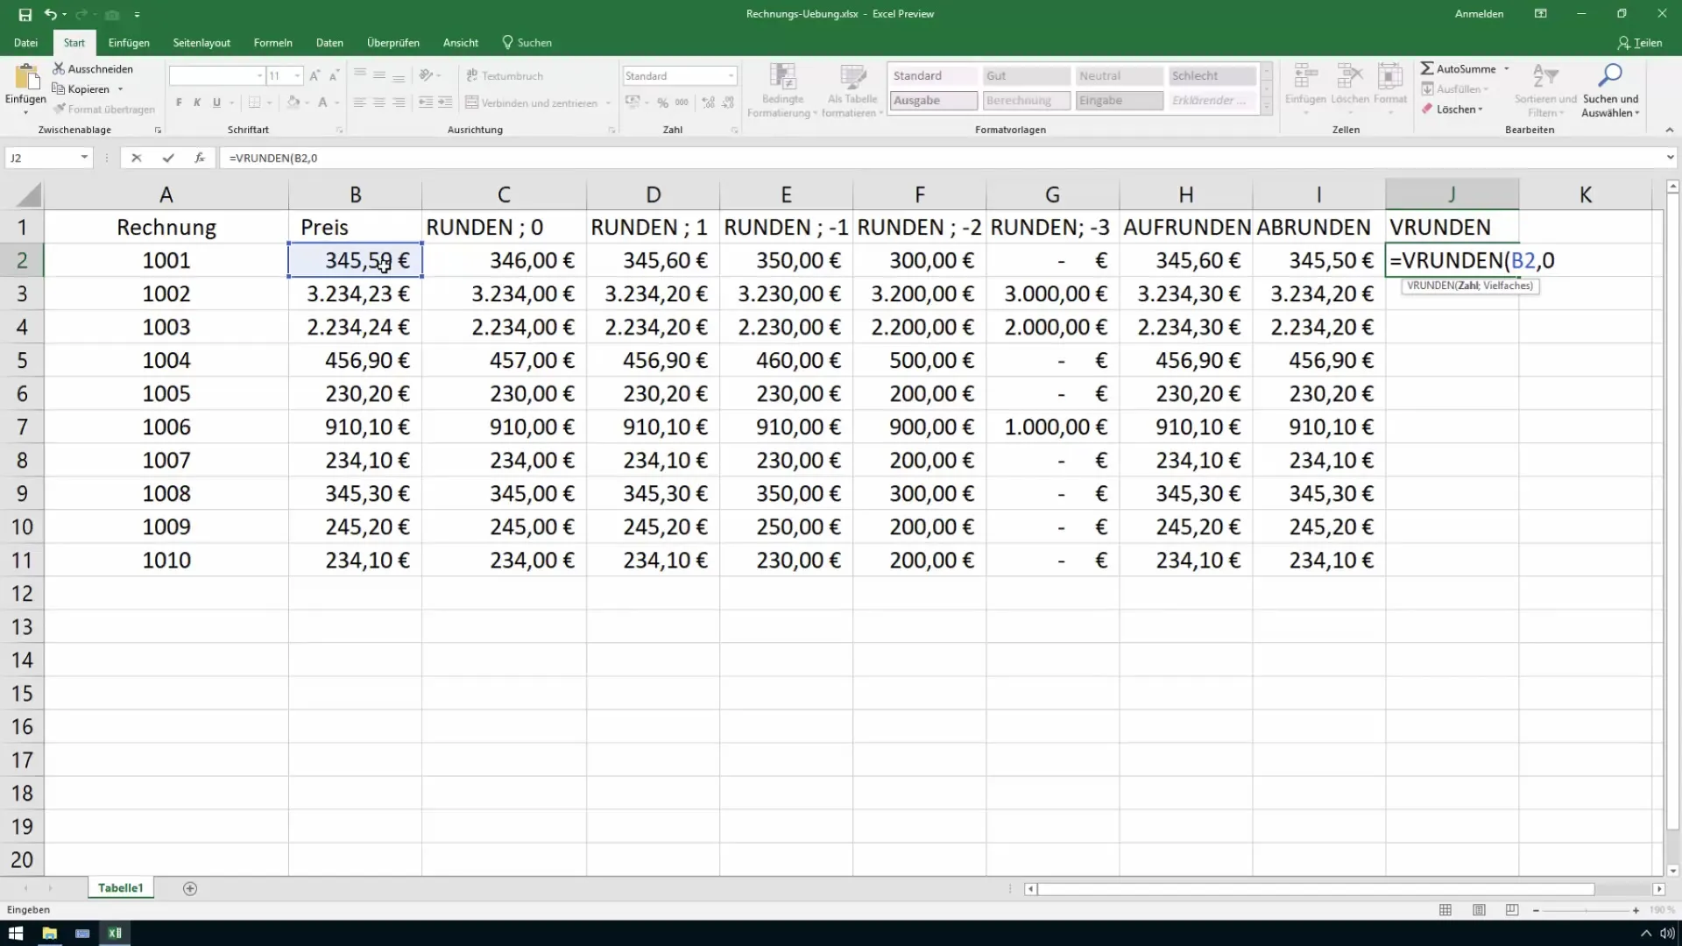Add new sheet with plus icon
Viewport: 1682px width, 946px height.
tap(190, 888)
